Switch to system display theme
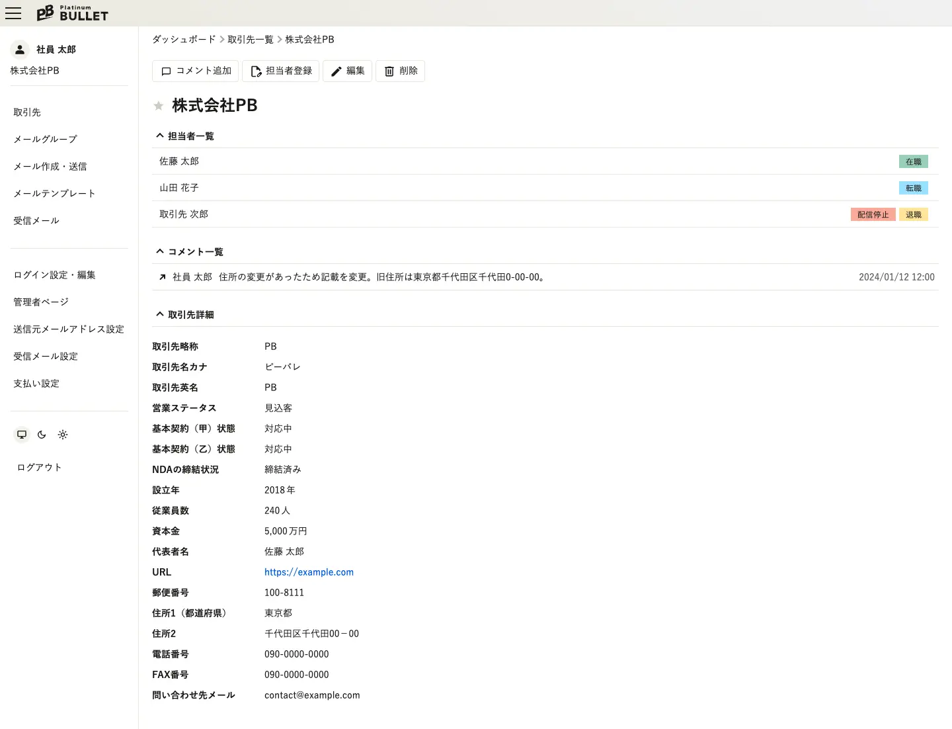Image resolution: width=952 pixels, height=729 pixels. [22, 435]
